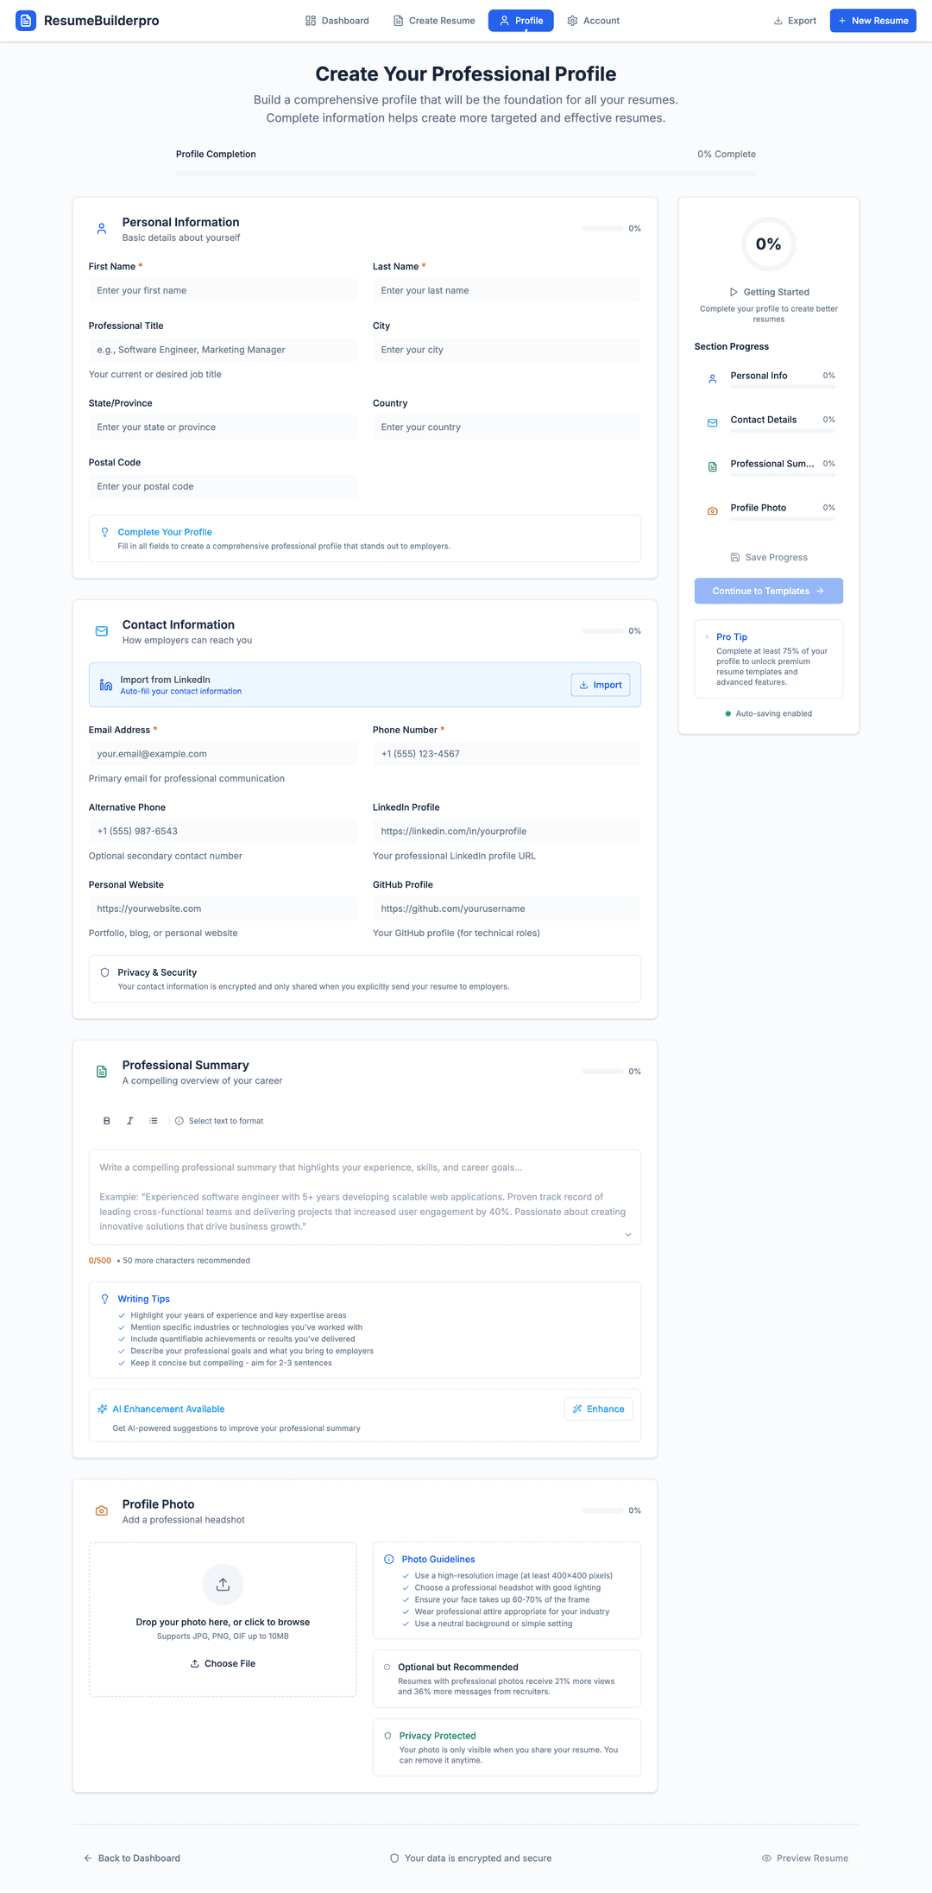Click the camera icon in Profile Photo header
Screen dimensions: 932x1893
click(x=101, y=1510)
